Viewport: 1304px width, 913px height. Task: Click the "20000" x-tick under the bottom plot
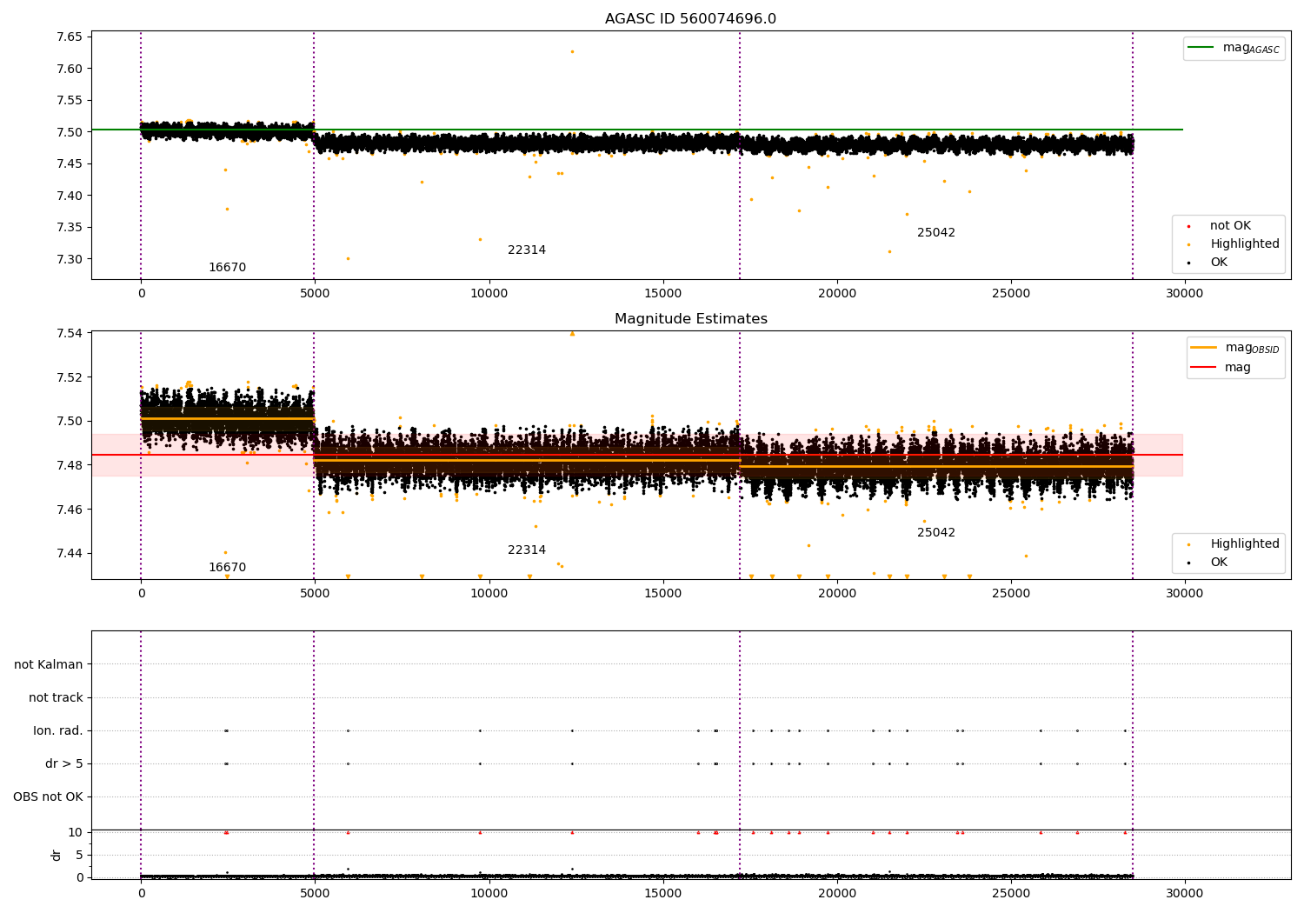(x=836, y=893)
